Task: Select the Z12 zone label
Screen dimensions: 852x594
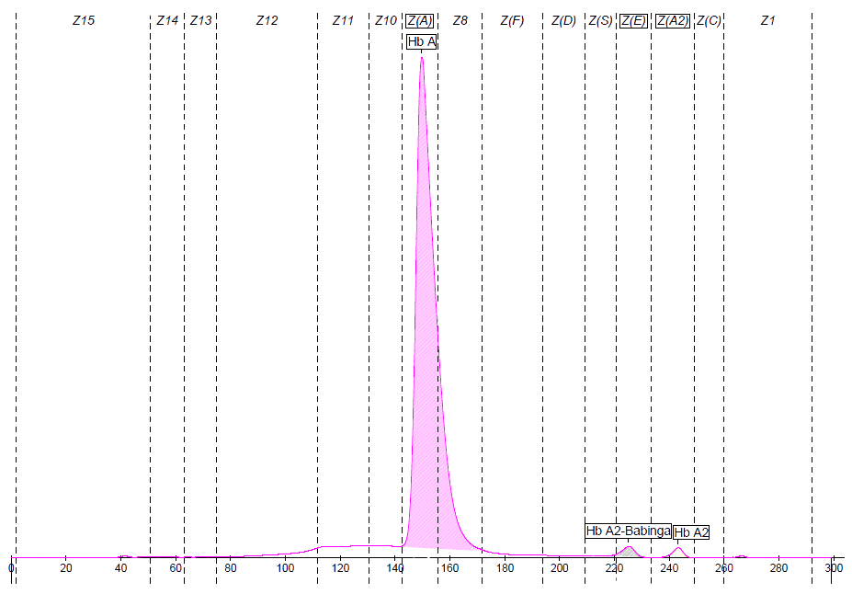Action: (x=267, y=20)
